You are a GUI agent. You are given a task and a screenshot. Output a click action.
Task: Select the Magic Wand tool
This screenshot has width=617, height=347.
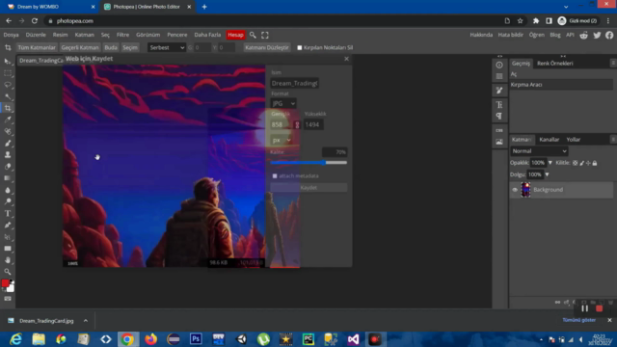click(8, 96)
